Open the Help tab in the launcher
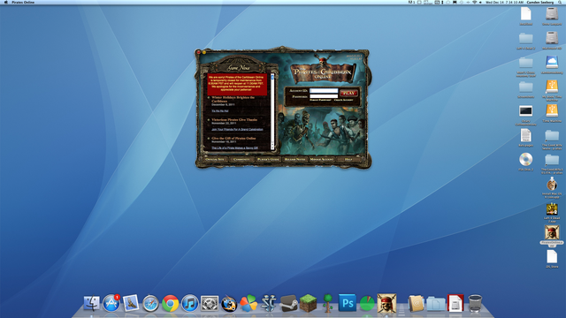The height and width of the screenshot is (318, 566). point(348,159)
